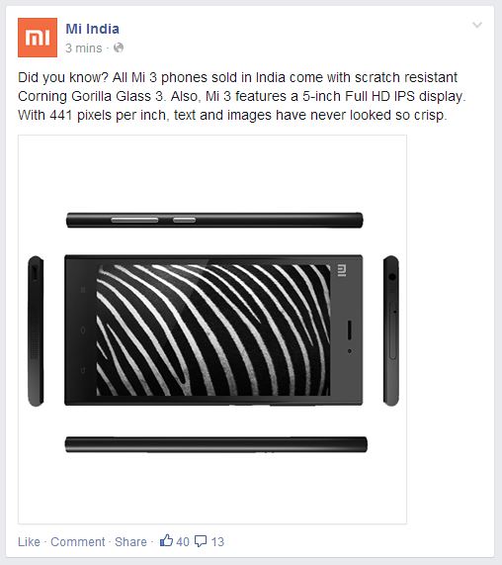Open the post's 3 mins timestamp

(84, 47)
